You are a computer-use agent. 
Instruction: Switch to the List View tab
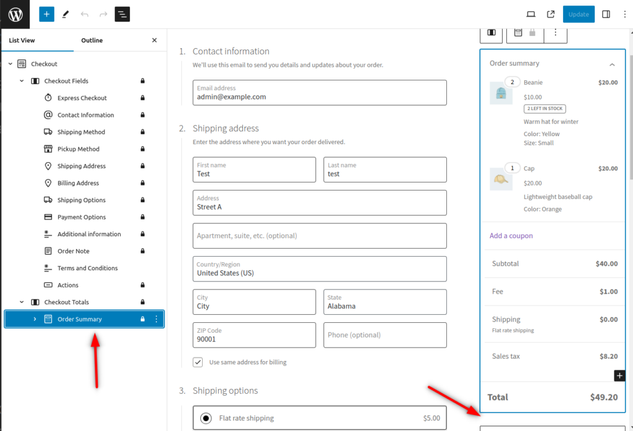(x=22, y=41)
